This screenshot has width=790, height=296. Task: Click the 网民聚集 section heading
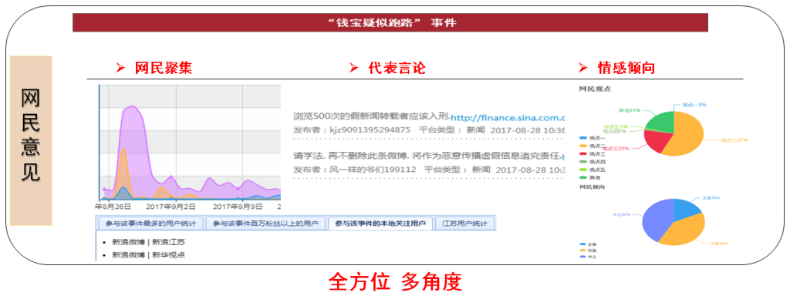164,68
